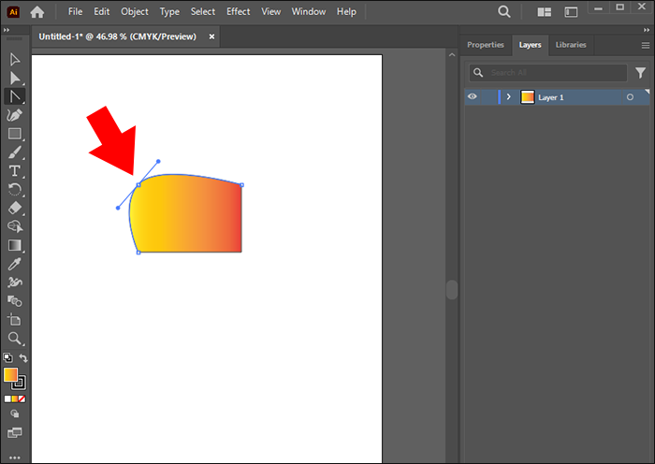Expand Layer 1 sublayers chevron
The width and height of the screenshot is (655, 464).
(x=508, y=97)
